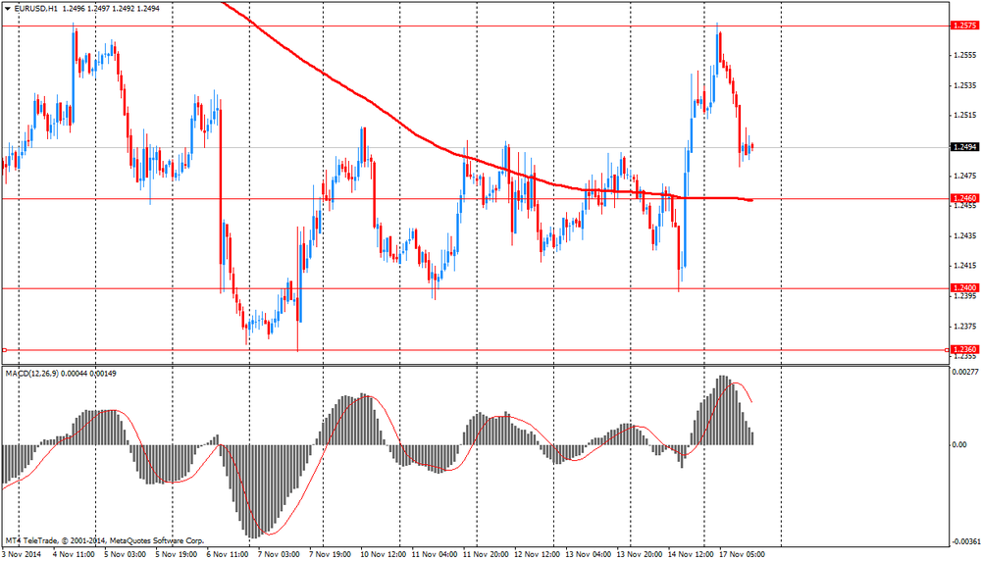Screen dimensions: 981x561
Task: Select the 1.2515 price scale value
Action: pyautogui.click(x=964, y=115)
